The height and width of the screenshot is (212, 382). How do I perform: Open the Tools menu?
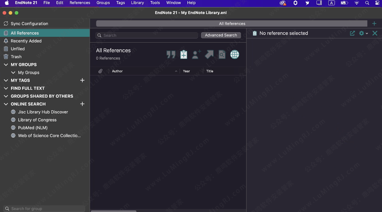[x=155, y=3]
